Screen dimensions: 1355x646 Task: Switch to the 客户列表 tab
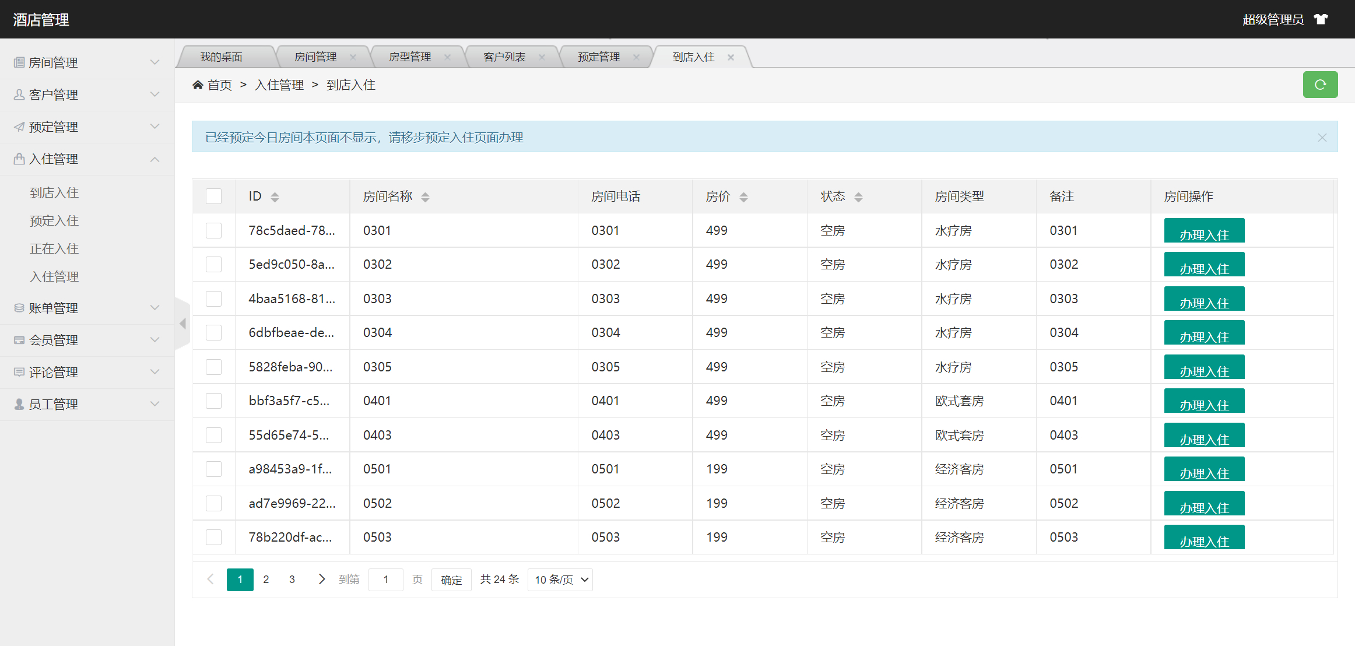504,57
